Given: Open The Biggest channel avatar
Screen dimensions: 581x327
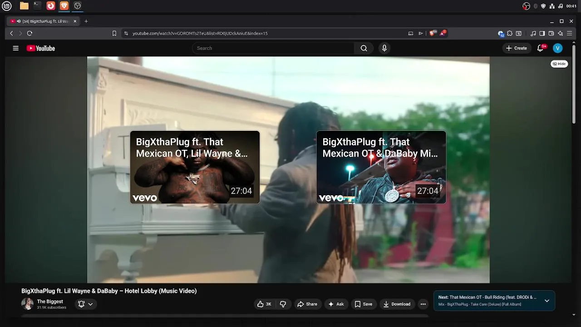Looking at the screenshot, I should pyautogui.click(x=27, y=304).
